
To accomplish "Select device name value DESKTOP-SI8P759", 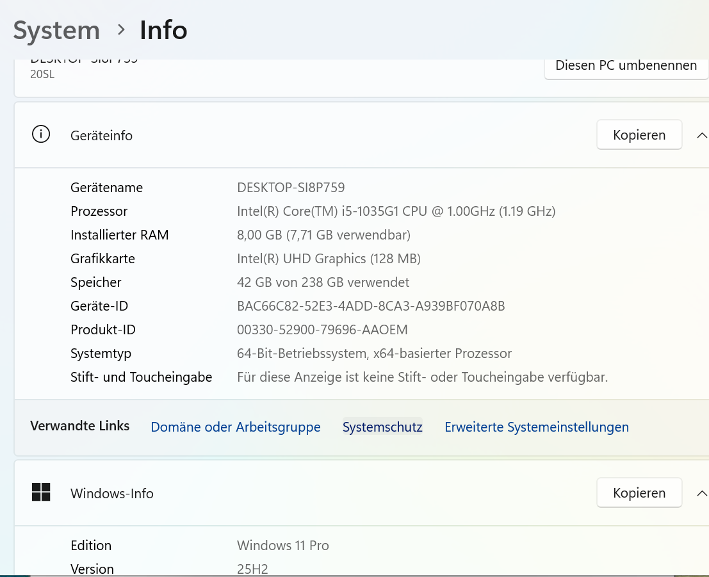I will point(291,187).
